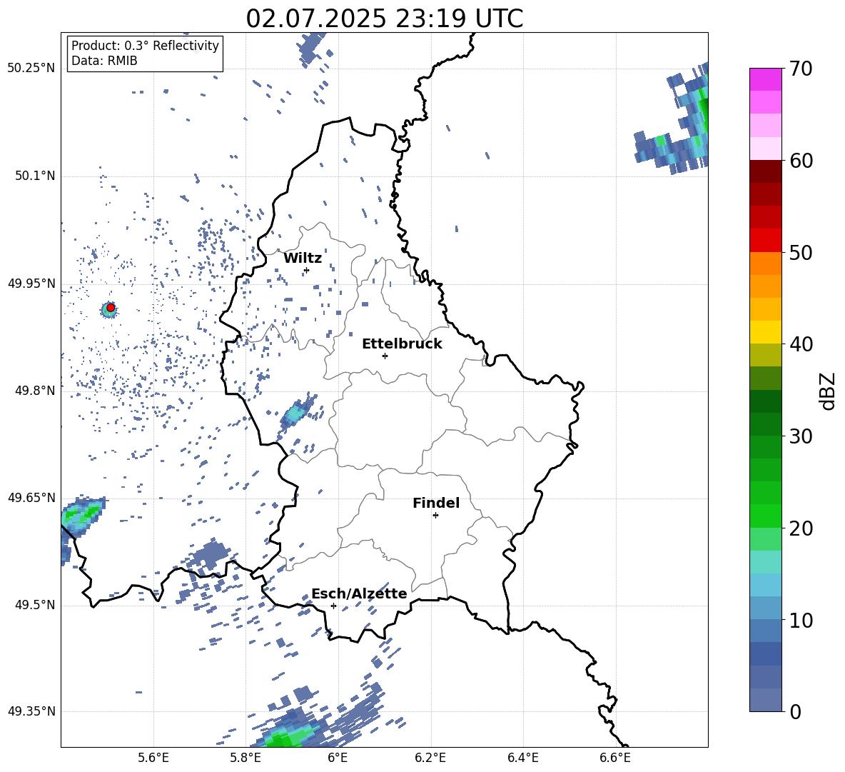Click the 70 value on colorbar
The height and width of the screenshot is (772, 845).
(x=801, y=69)
